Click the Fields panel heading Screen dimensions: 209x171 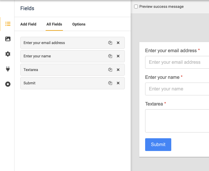[27, 8]
